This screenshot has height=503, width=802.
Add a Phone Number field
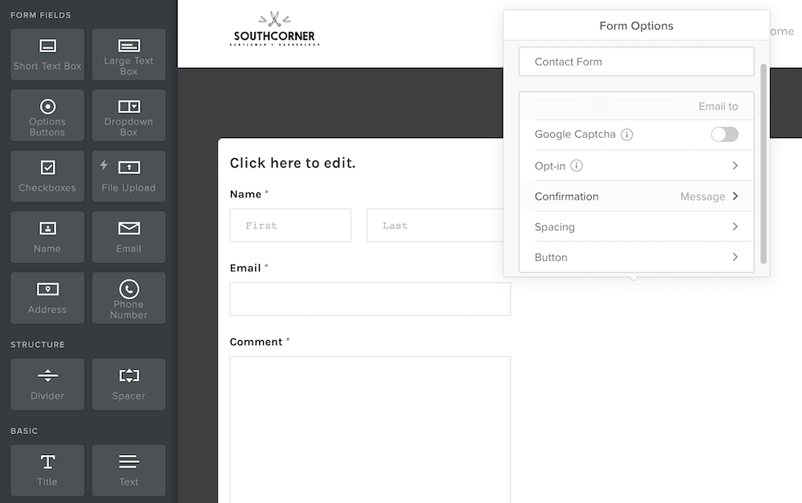[128, 298]
